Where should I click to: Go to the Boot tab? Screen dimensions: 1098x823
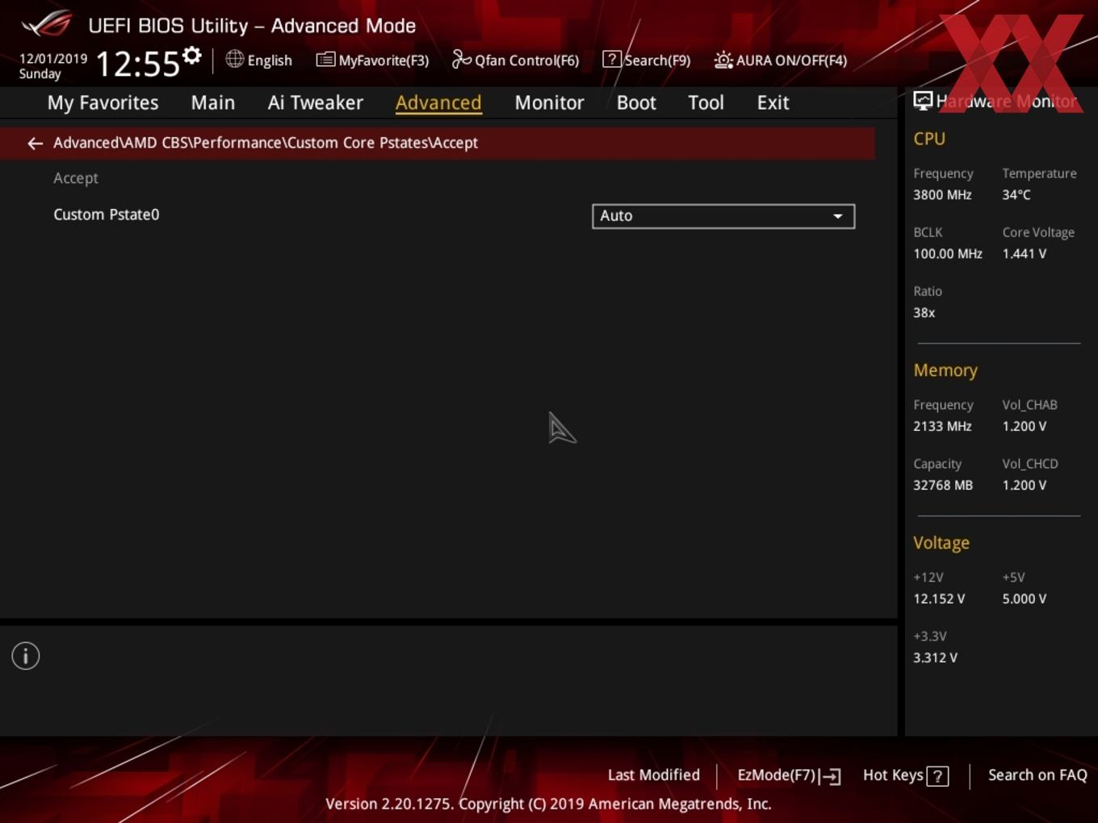point(636,102)
